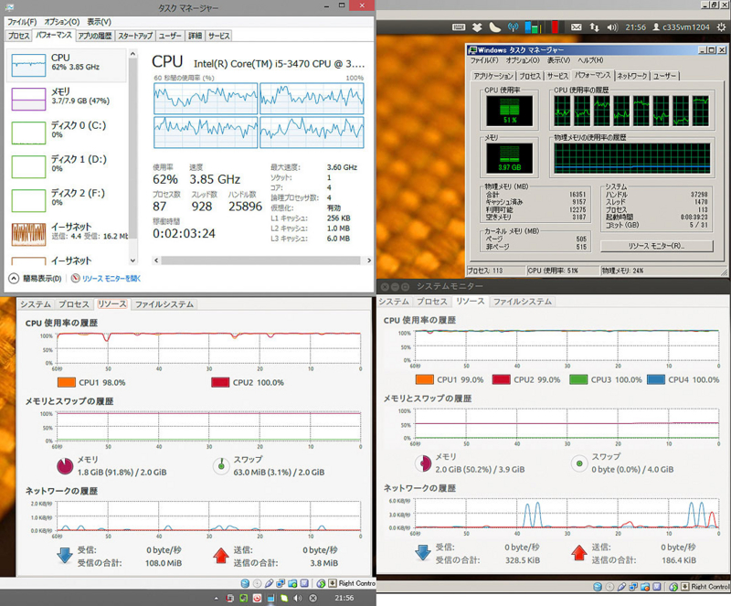The image size is (731, 606).
Task: Switch to ファイルシステム tab in left System Monitor
Action: 164,304
